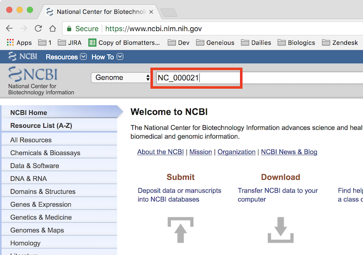Click the Submit heading
This screenshot has width=363, height=255.
pos(180,177)
